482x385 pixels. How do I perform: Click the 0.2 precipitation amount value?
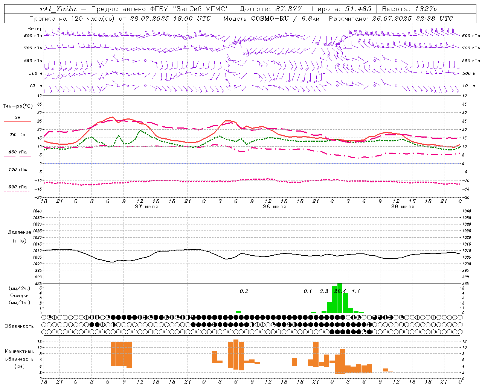(x=244, y=291)
